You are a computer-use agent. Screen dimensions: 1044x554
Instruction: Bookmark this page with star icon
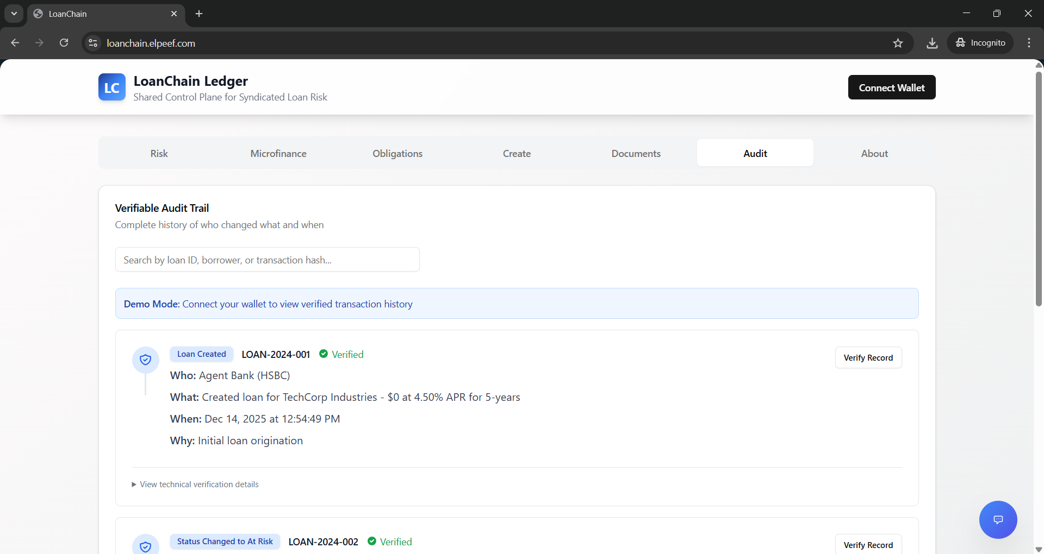(898, 43)
